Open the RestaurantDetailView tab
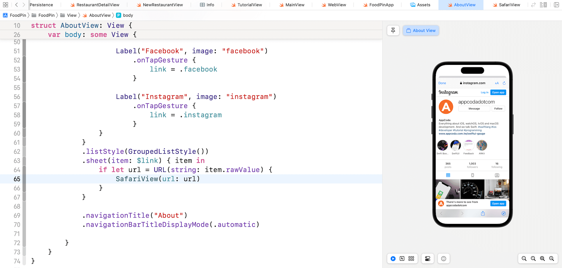Image resolution: width=562 pixels, height=268 pixels. (97, 5)
